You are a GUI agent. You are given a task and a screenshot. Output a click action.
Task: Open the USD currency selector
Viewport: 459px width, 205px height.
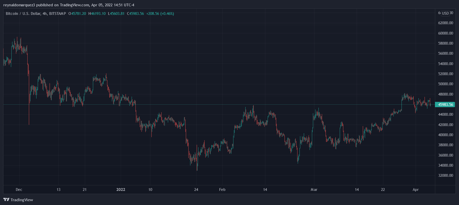pos(445,13)
